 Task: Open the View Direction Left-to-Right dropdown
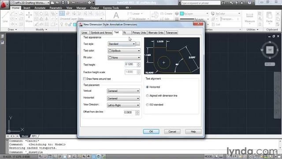(123, 105)
